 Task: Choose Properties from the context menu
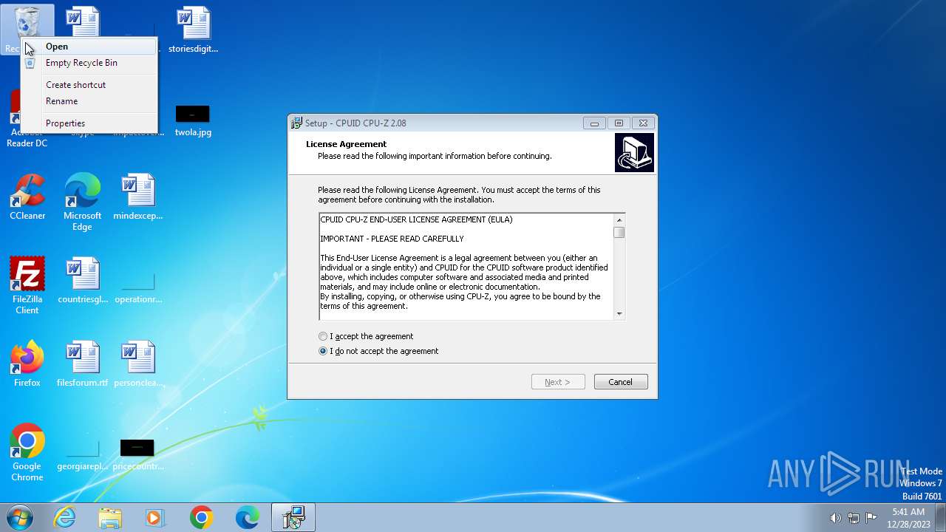pyautogui.click(x=89, y=123)
